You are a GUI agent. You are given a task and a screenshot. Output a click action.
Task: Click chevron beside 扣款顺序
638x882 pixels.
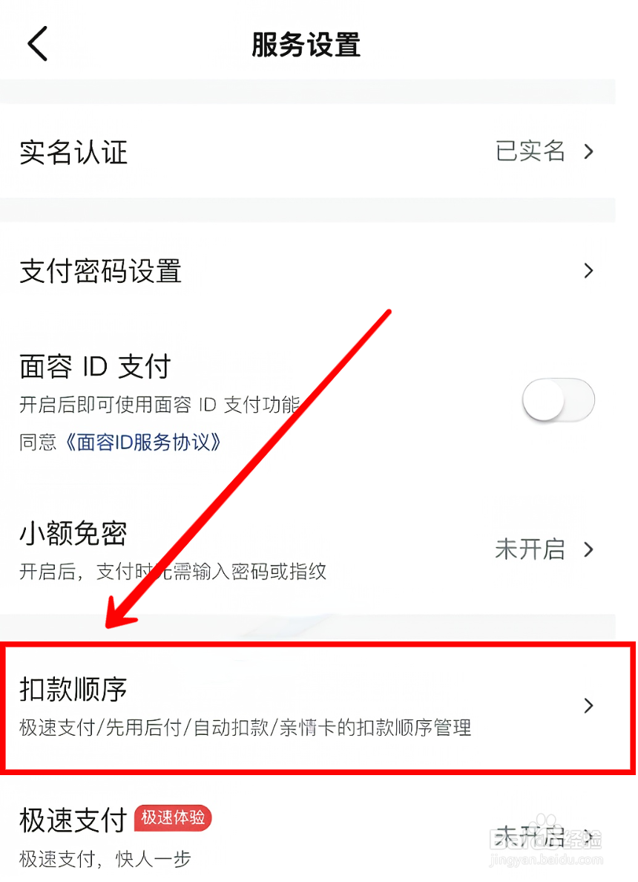(588, 705)
